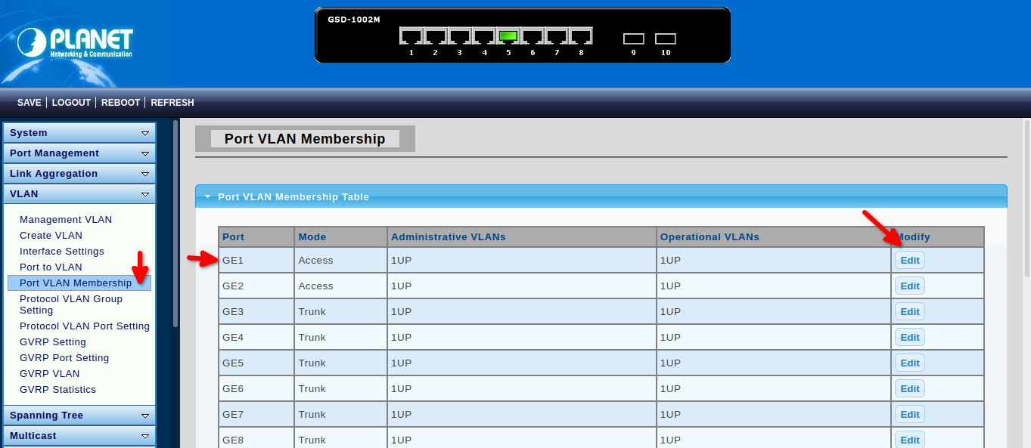Click SFP port 9 on switch image

click(x=633, y=39)
